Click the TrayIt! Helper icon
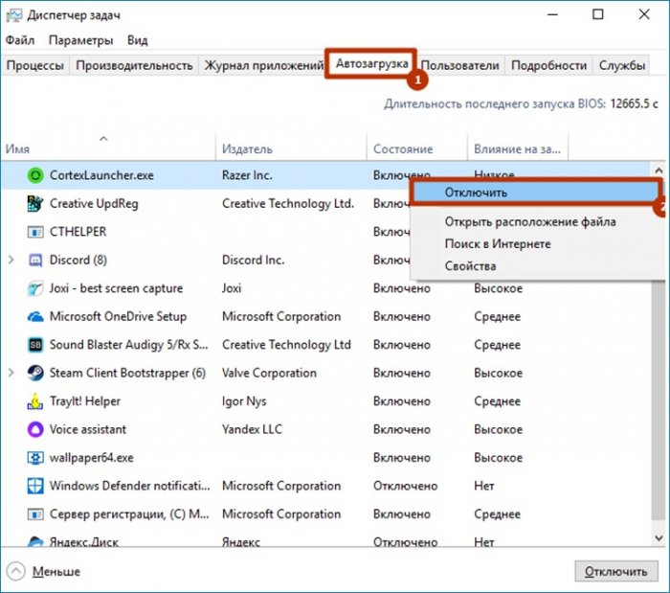Viewport: 670px width, 593px height. (35, 401)
